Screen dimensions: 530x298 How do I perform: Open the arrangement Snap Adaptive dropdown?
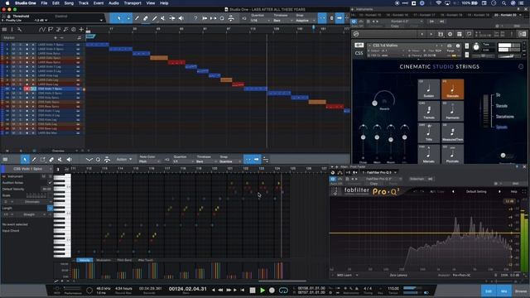305,21
